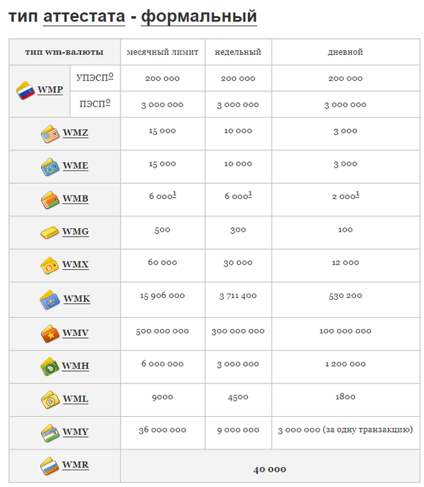Open the WMP currency link

50,90
